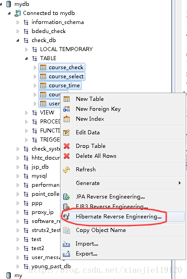Open the Generate submenu arrow
Screen dimensions: 187x279
[180, 183]
